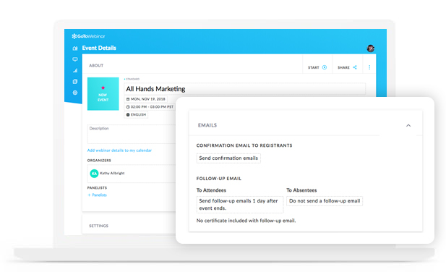Click the EMAILS section heading
This screenshot has height=272, width=446.
pyautogui.click(x=207, y=125)
